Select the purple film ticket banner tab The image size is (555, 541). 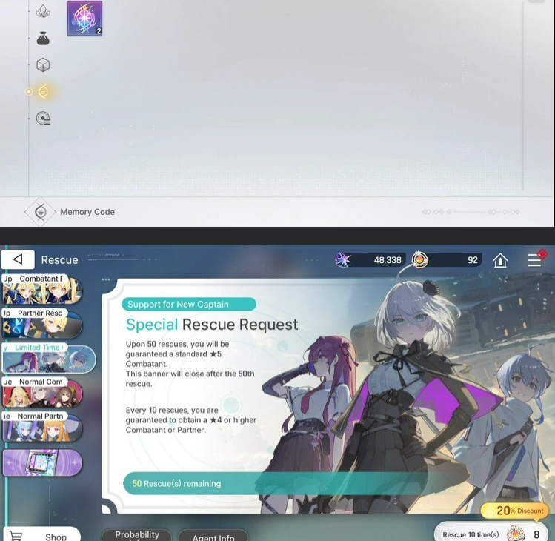click(x=42, y=462)
